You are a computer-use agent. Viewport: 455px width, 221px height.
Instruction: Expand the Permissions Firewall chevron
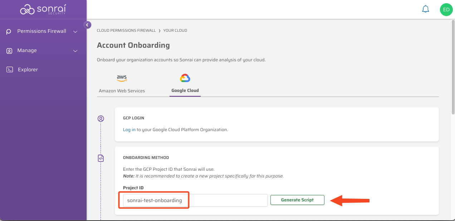click(x=75, y=31)
